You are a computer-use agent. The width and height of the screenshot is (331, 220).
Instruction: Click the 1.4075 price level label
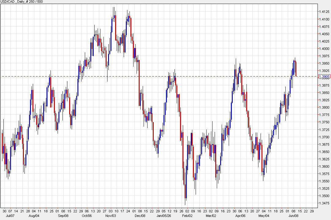pos(324,27)
